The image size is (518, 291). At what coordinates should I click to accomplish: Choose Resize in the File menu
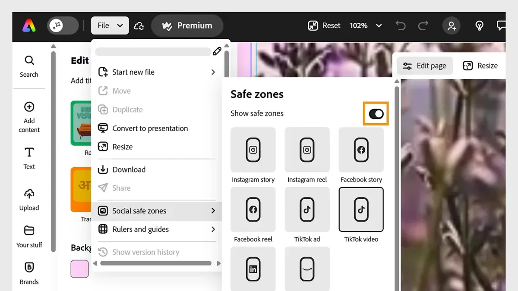(157, 147)
